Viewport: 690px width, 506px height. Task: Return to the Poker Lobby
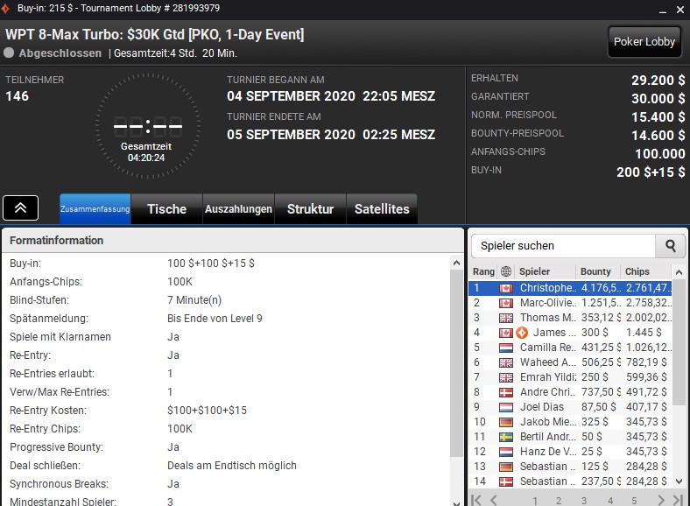[x=644, y=42]
